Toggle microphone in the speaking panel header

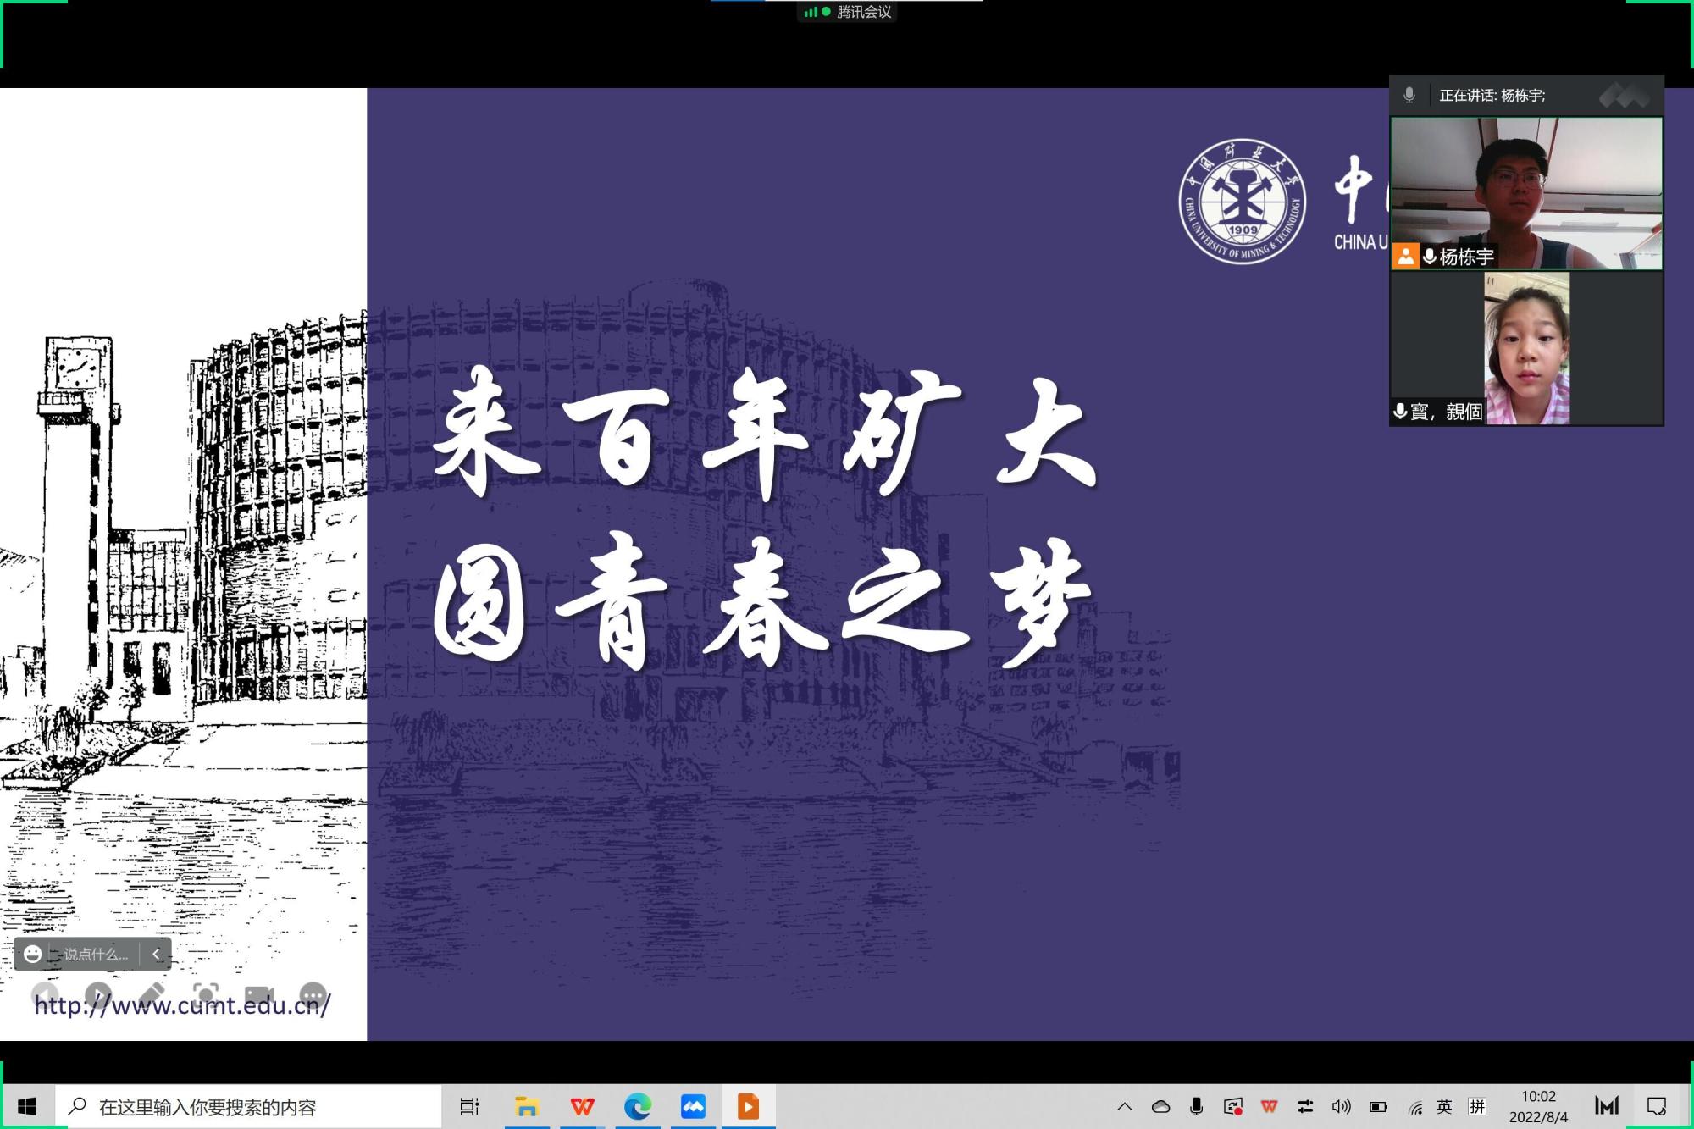[1409, 95]
